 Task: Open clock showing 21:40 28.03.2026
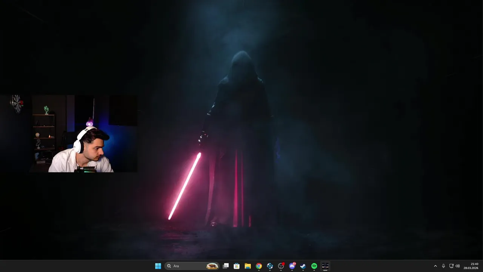coord(471,266)
